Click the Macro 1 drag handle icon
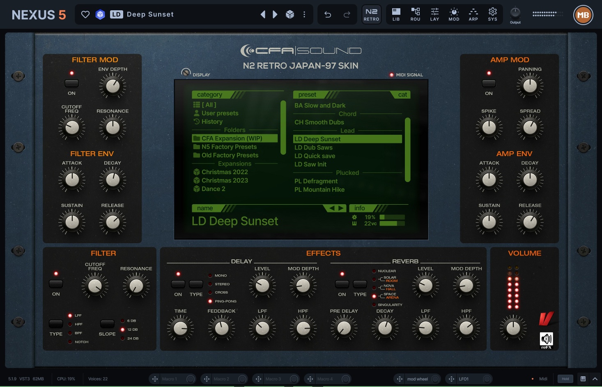This screenshot has width=602, height=387. 155,379
